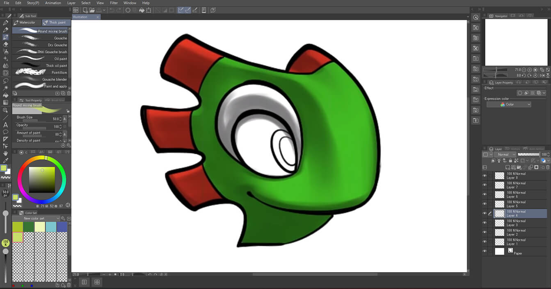The height and width of the screenshot is (289, 551).
Task: Toggle visibility of Layer 2
Action: (485, 232)
